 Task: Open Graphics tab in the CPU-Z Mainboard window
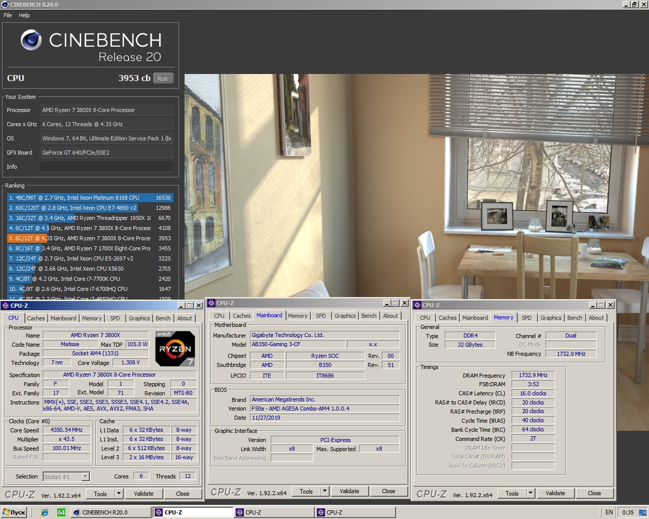(x=345, y=316)
